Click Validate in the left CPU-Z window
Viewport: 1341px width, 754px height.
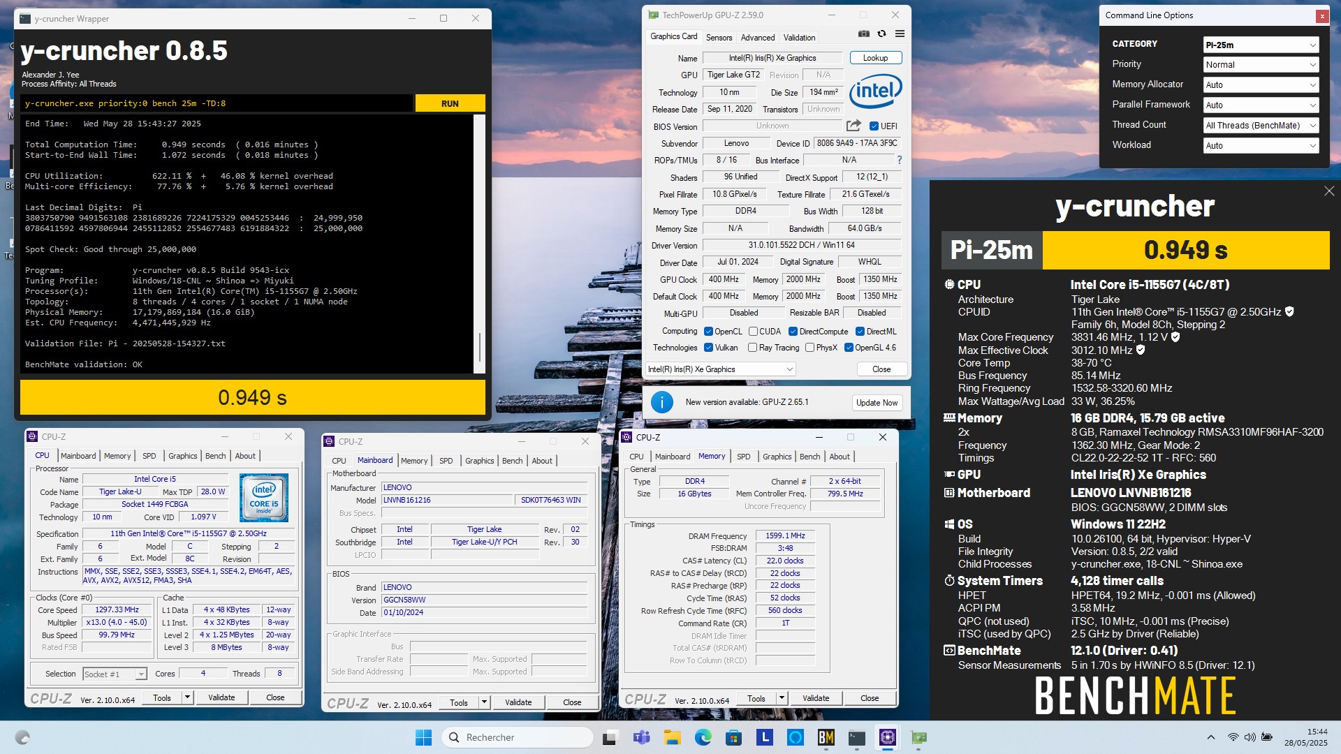[x=221, y=697]
